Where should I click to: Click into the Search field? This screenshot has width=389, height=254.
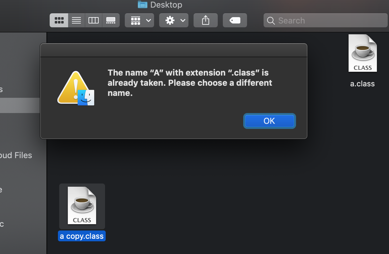tap(328, 21)
